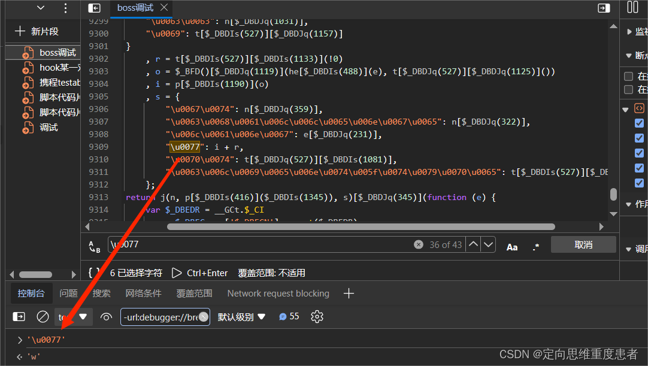The height and width of the screenshot is (366, 648).
Task: Click the 覆盖范围: 不适用 status text
Action: pos(271,273)
